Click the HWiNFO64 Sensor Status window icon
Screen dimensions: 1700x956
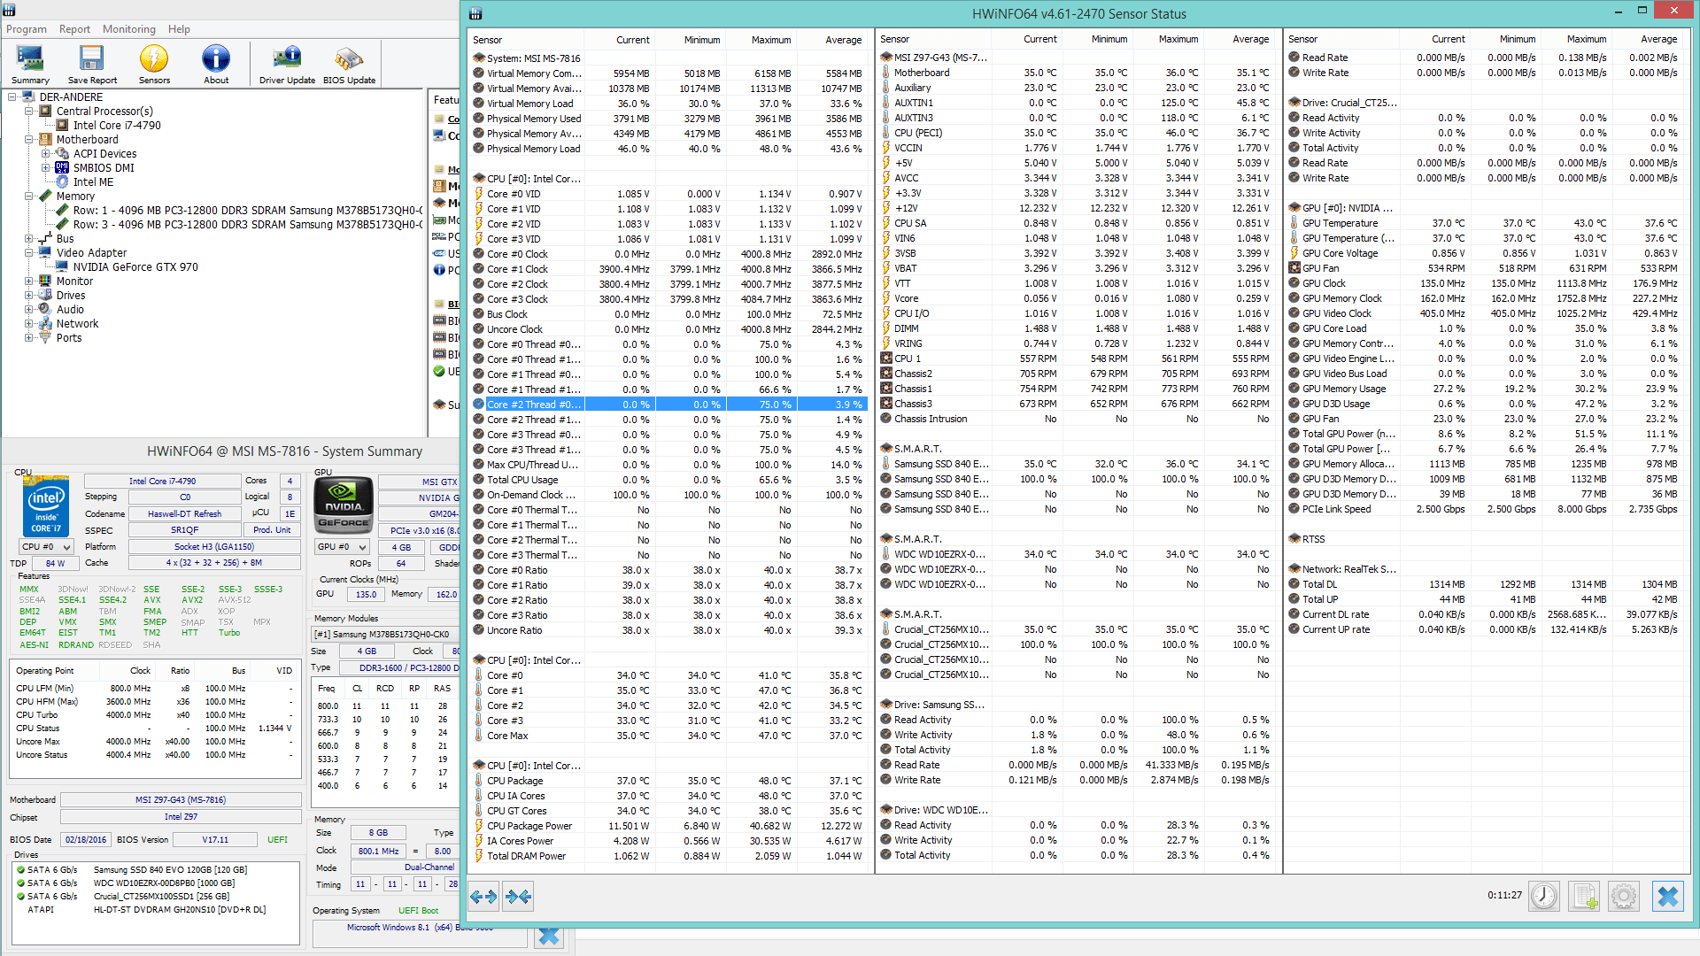(x=475, y=13)
